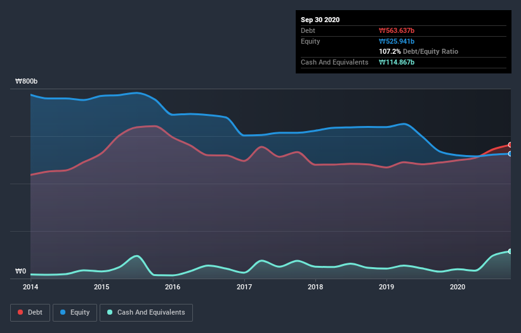Image resolution: width=521 pixels, height=333 pixels.
Task: Select the blue Equity endpoint marker
Action: 510,154
